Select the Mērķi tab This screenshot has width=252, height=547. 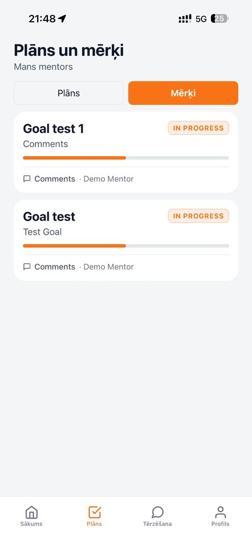(x=183, y=93)
